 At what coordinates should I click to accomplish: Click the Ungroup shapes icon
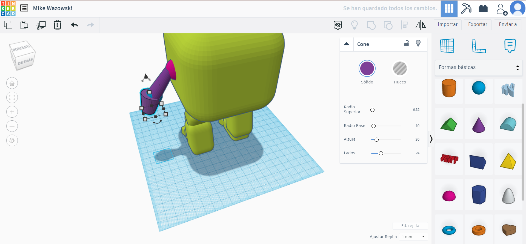388,25
